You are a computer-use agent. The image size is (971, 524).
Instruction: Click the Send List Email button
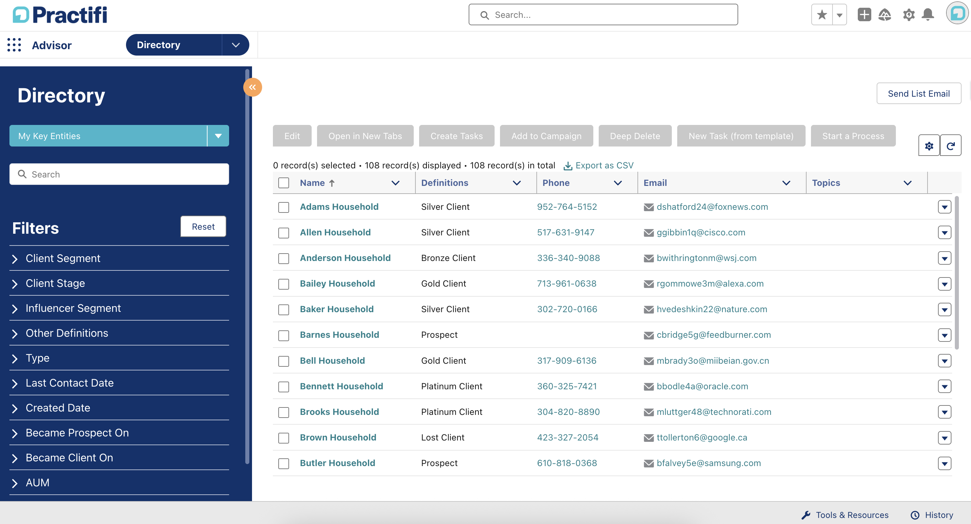tap(918, 93)
